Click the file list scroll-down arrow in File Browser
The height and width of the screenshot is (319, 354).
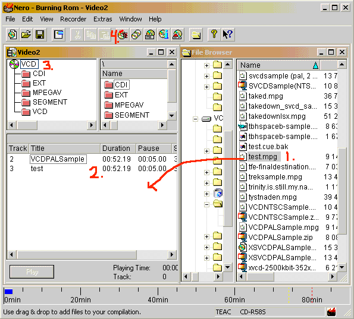click(x=342, y=267)
